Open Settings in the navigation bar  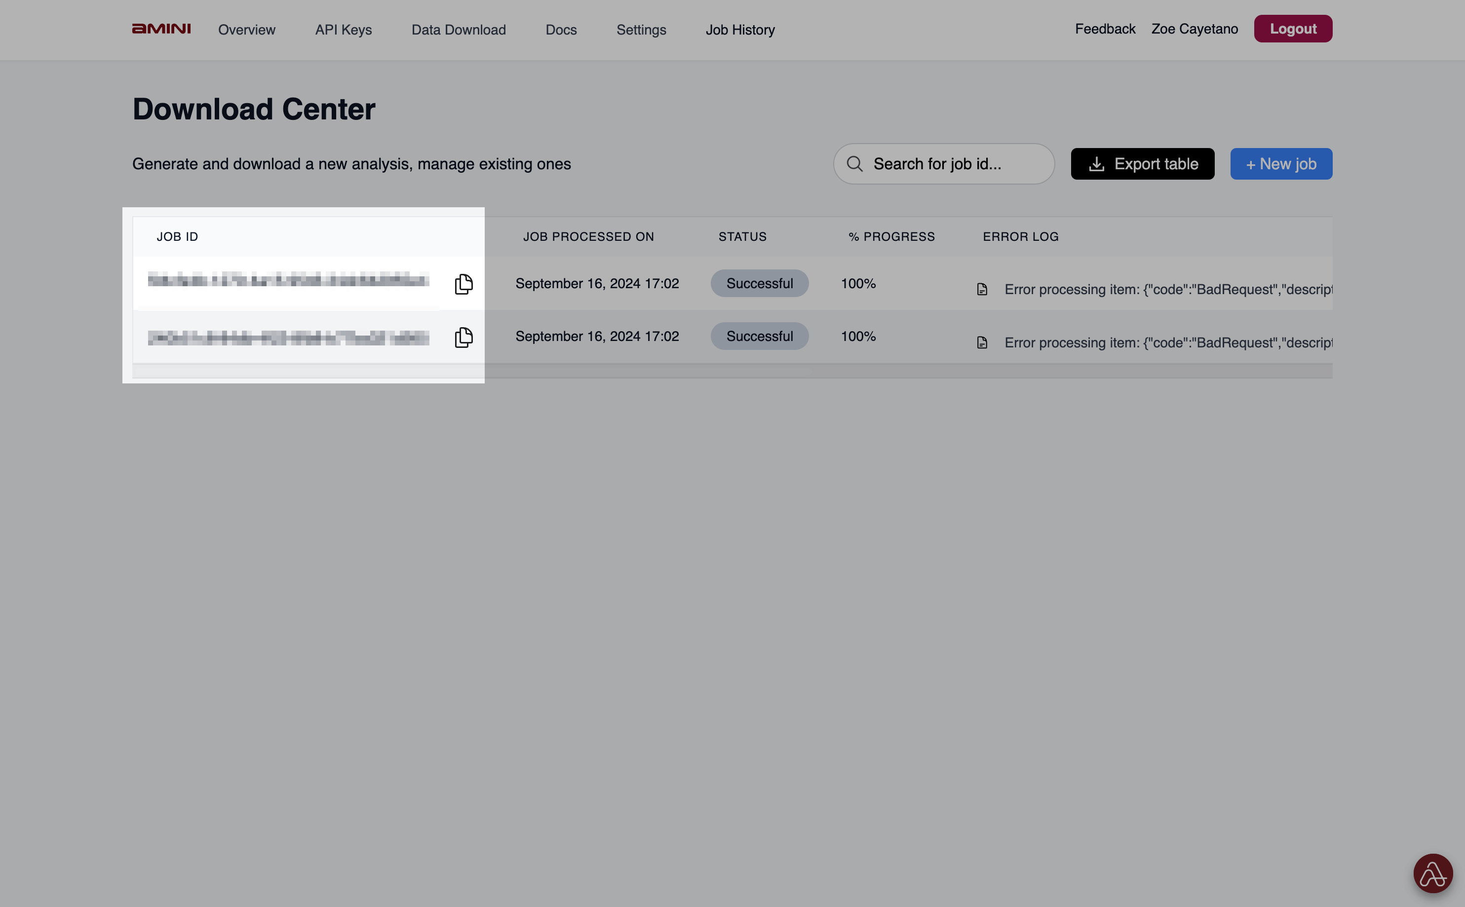pos(641,30)
